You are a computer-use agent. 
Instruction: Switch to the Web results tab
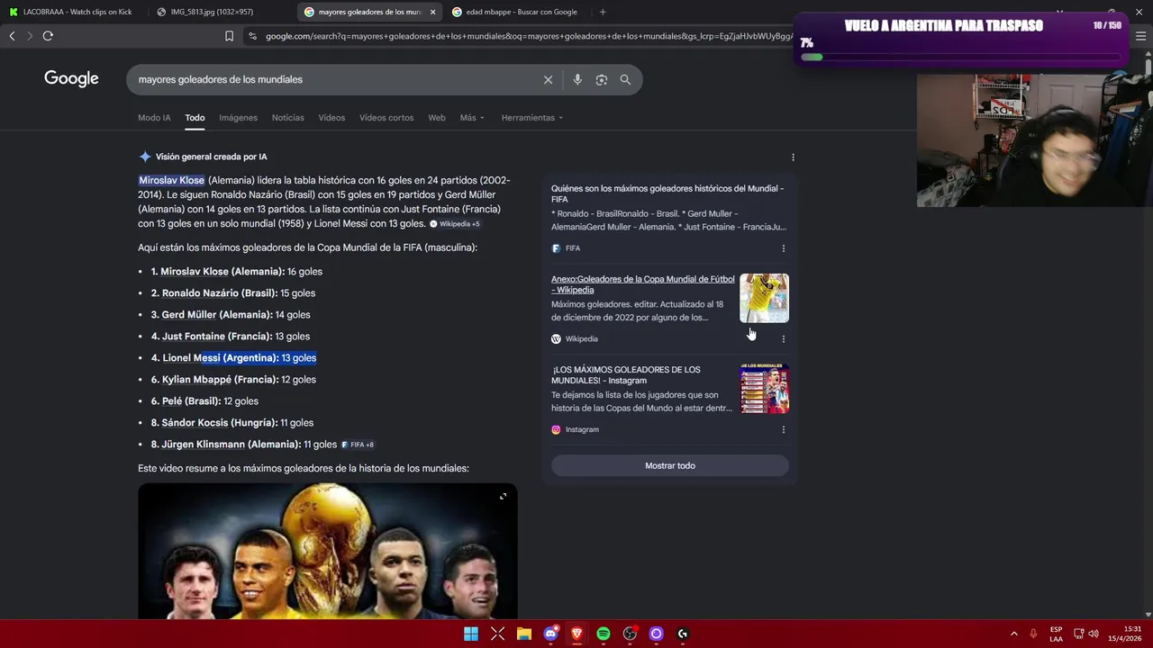437,118
